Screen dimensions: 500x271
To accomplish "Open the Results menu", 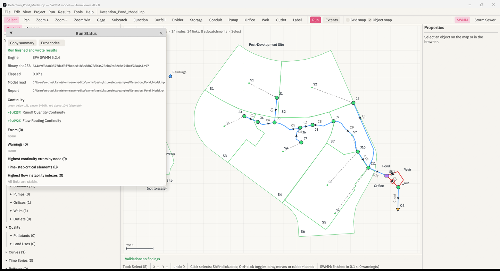I will (64, 12).
